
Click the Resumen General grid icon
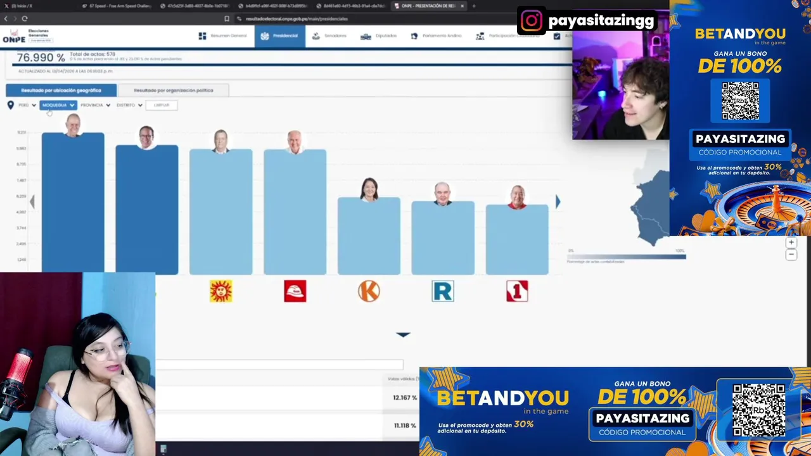202,36
